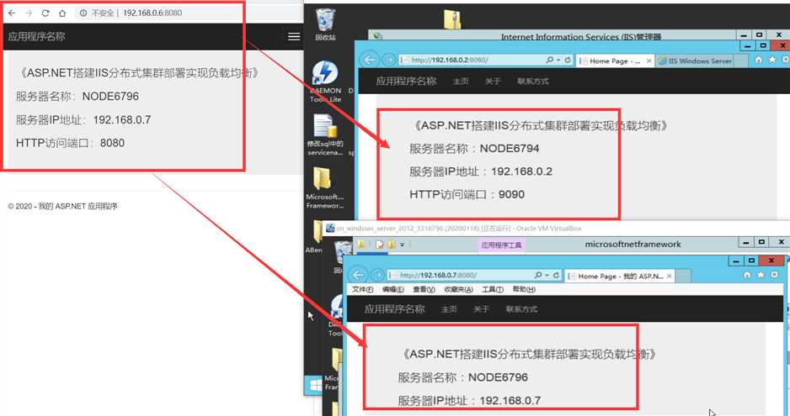790x416 pixels.
Task: Open Favorites star in the lower IE window
Action: click(761, 275)
